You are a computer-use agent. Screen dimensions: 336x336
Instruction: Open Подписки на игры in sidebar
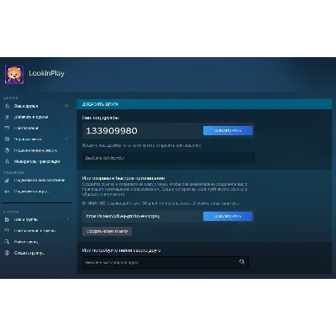(x=32, y=192)
